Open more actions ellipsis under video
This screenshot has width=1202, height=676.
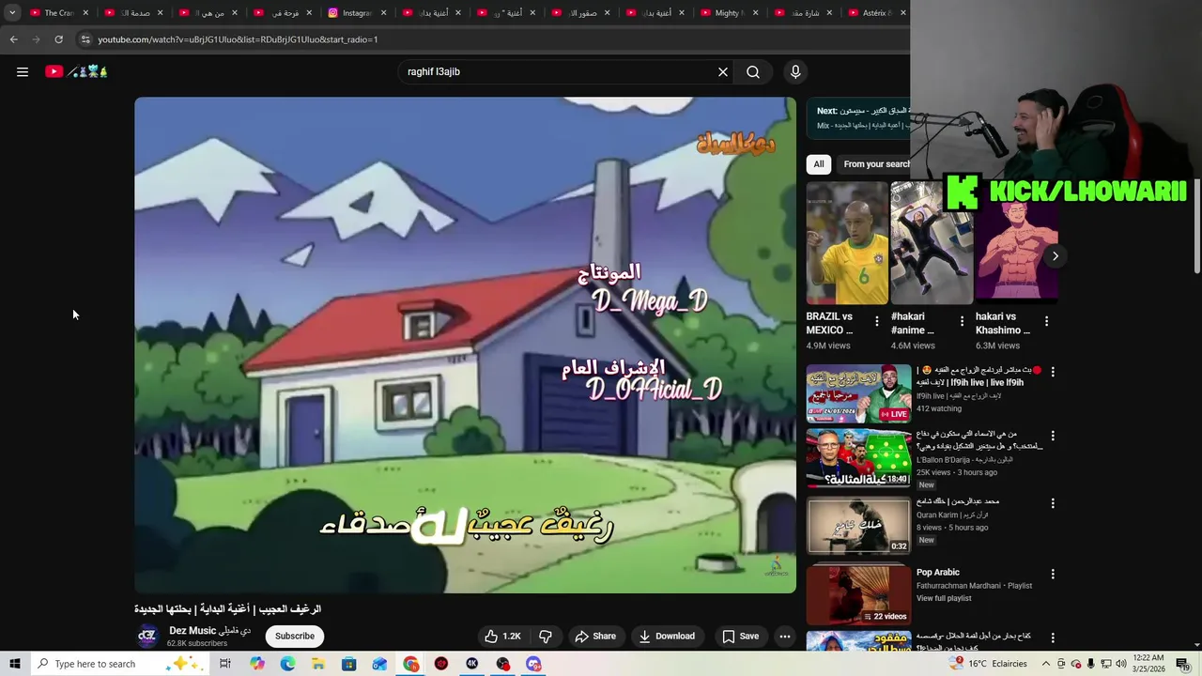tap(785, 636)
